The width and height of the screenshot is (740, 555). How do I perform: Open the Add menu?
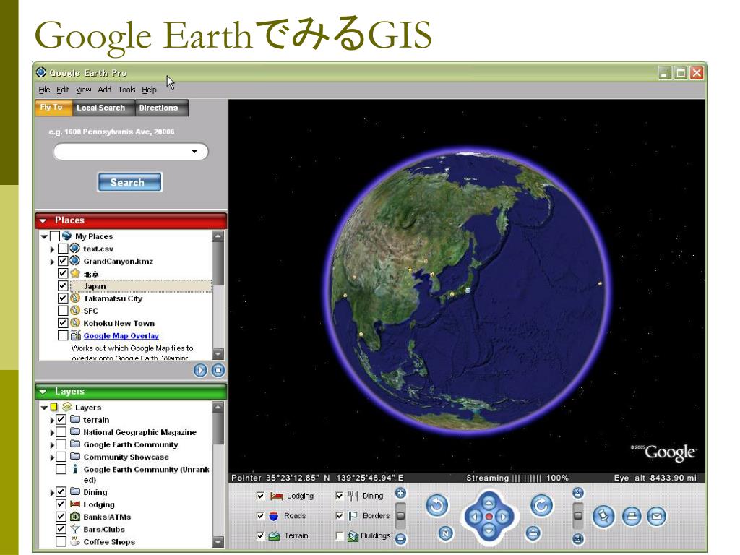coord(105,90)
